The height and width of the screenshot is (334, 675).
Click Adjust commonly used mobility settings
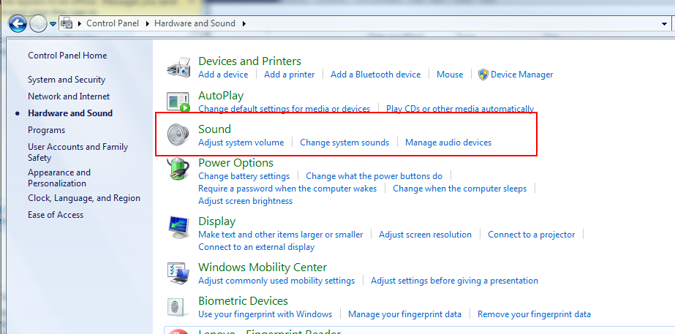coord(276,281)
